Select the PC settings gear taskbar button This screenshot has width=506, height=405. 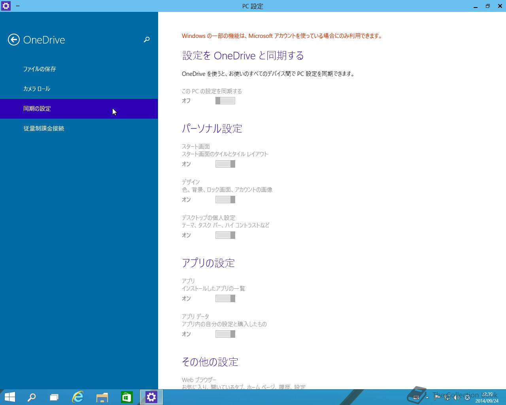pos(151,397)
